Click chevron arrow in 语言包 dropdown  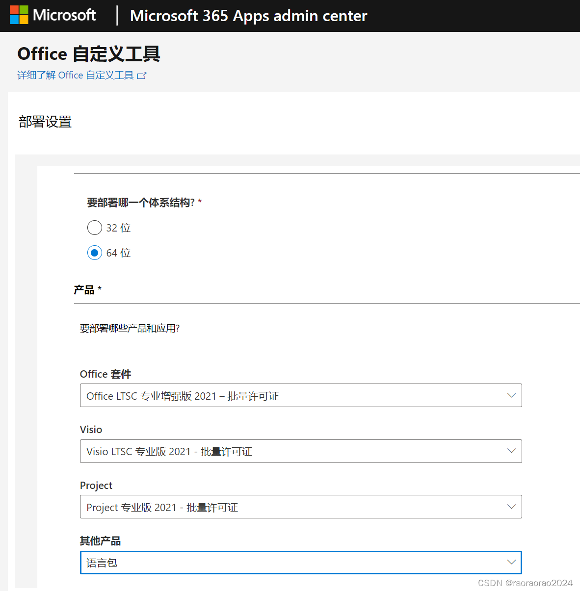point(511,563)
